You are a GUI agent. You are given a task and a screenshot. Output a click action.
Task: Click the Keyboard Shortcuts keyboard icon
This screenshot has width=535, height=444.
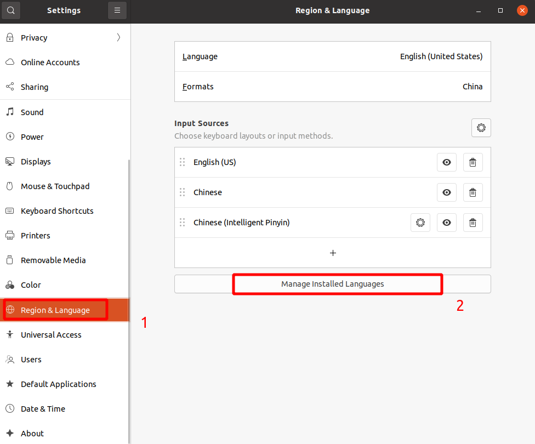coord(10,211)
